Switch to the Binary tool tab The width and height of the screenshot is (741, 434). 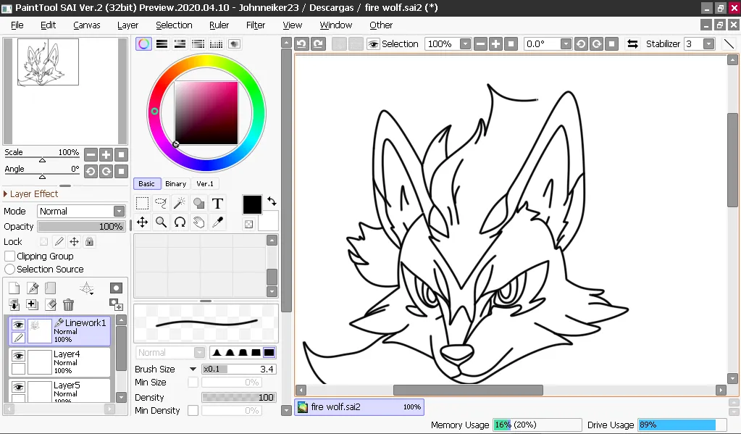[x=176, y=184]
